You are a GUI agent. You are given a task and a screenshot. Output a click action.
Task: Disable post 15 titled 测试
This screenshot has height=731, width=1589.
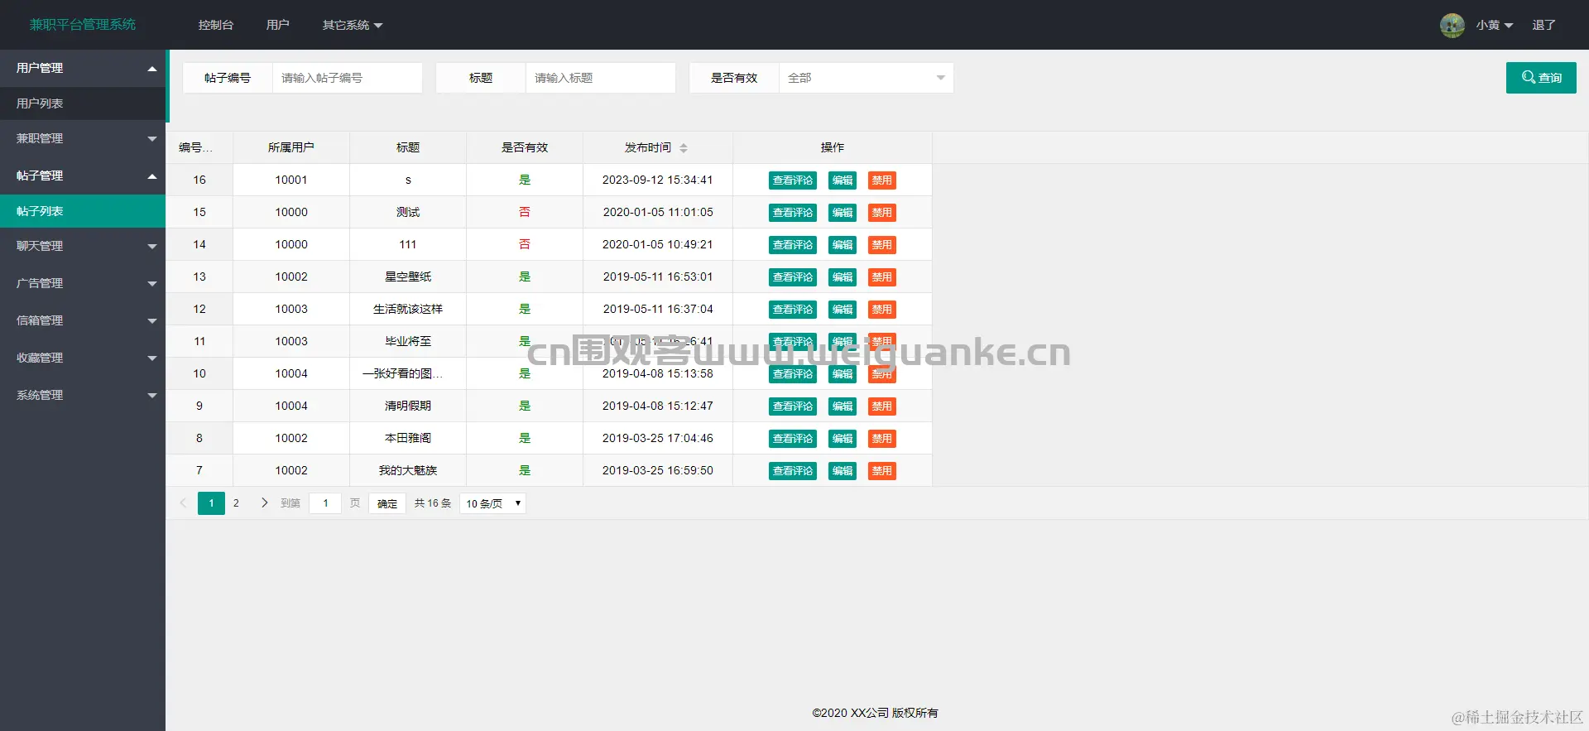pyautogui.click(x=882, y=213)
